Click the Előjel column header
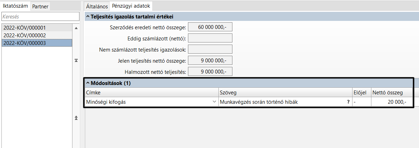 [x=362, y=93]
